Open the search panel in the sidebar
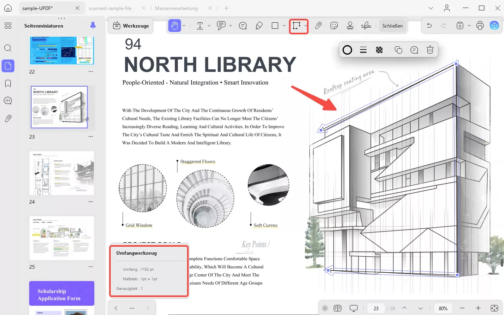Image resolution: width=504 pixels, height=315 pixels. point(8,48)
